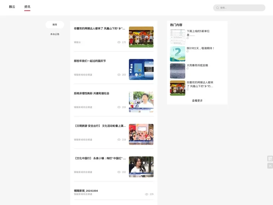Open thumbnail of 文化中国行 article
The height and width of the screenshot is (205, 273).
[141, 167]
